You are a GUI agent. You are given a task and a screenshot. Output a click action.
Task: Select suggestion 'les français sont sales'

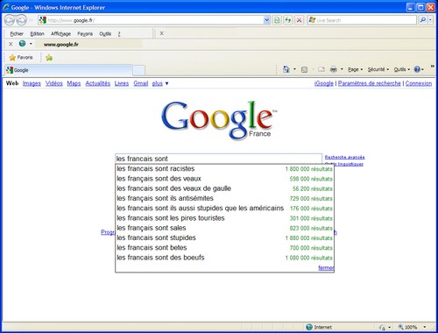(x=224, y=228)
